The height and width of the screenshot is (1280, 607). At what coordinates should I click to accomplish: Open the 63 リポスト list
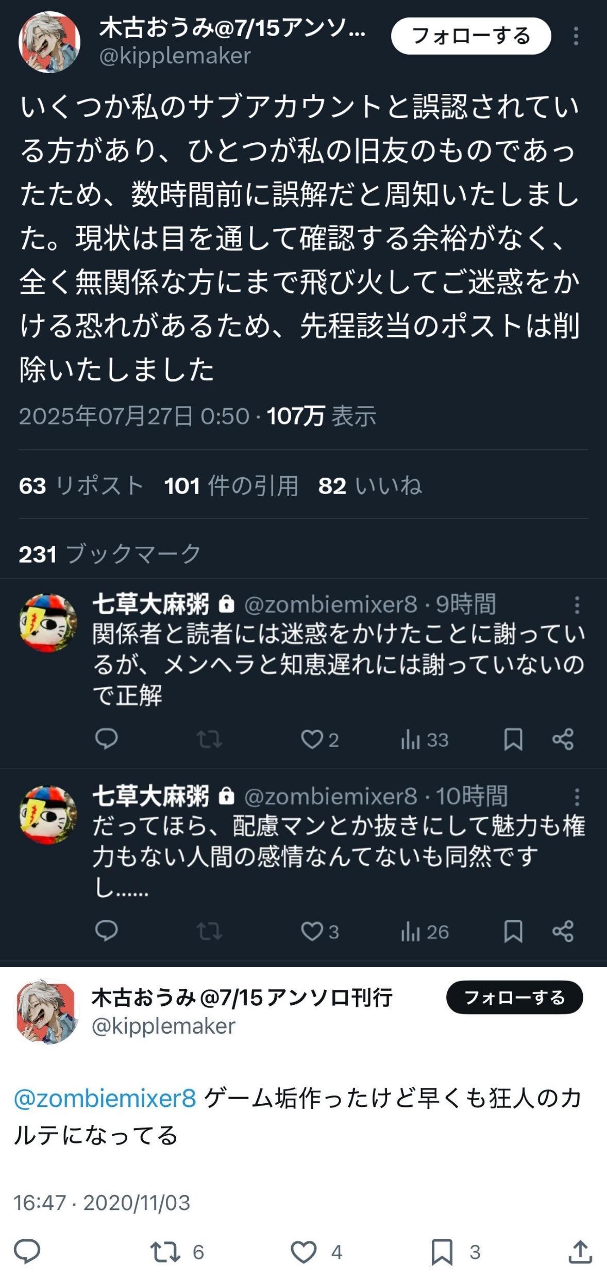pyautogui.click(x=81, y=485)
